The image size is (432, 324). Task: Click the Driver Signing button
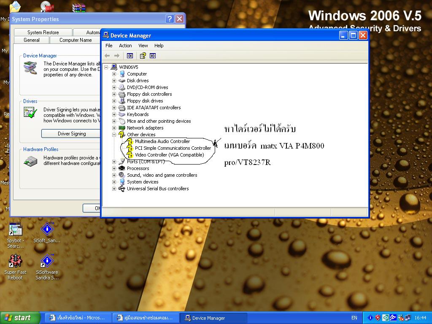(72, 134)
